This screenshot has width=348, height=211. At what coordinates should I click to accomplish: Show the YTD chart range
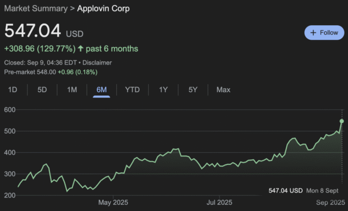[132, 90]
